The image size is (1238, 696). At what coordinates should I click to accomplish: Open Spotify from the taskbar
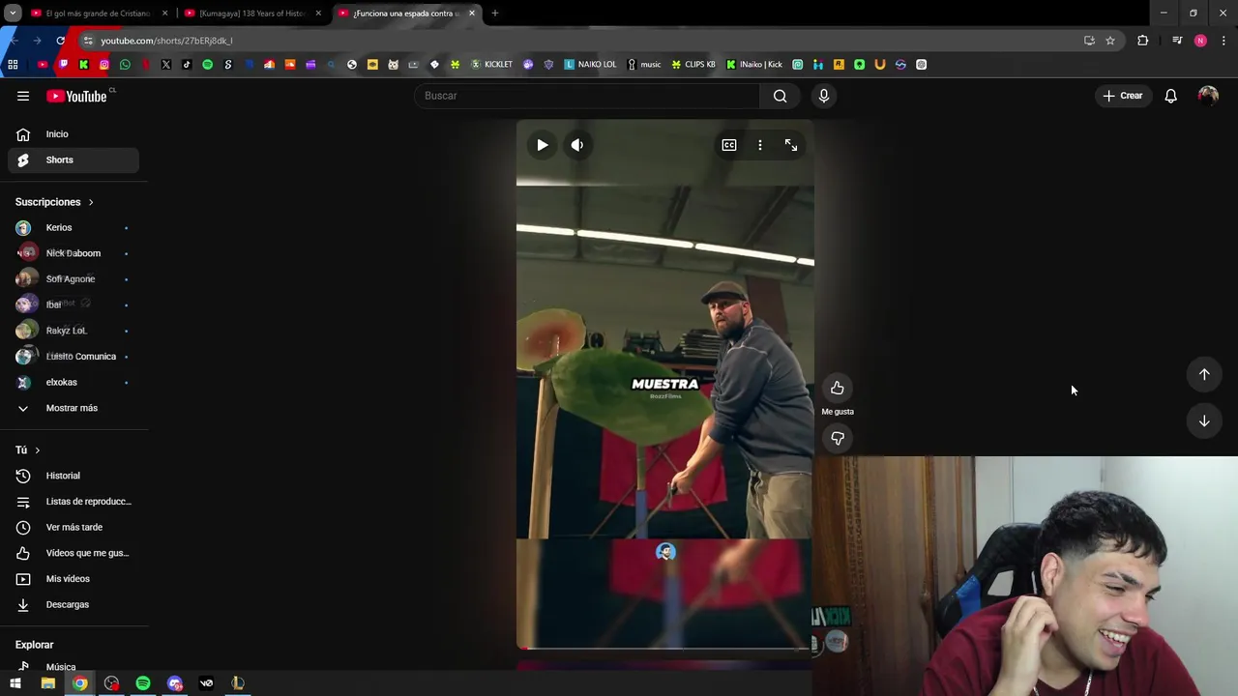point(143,683)
